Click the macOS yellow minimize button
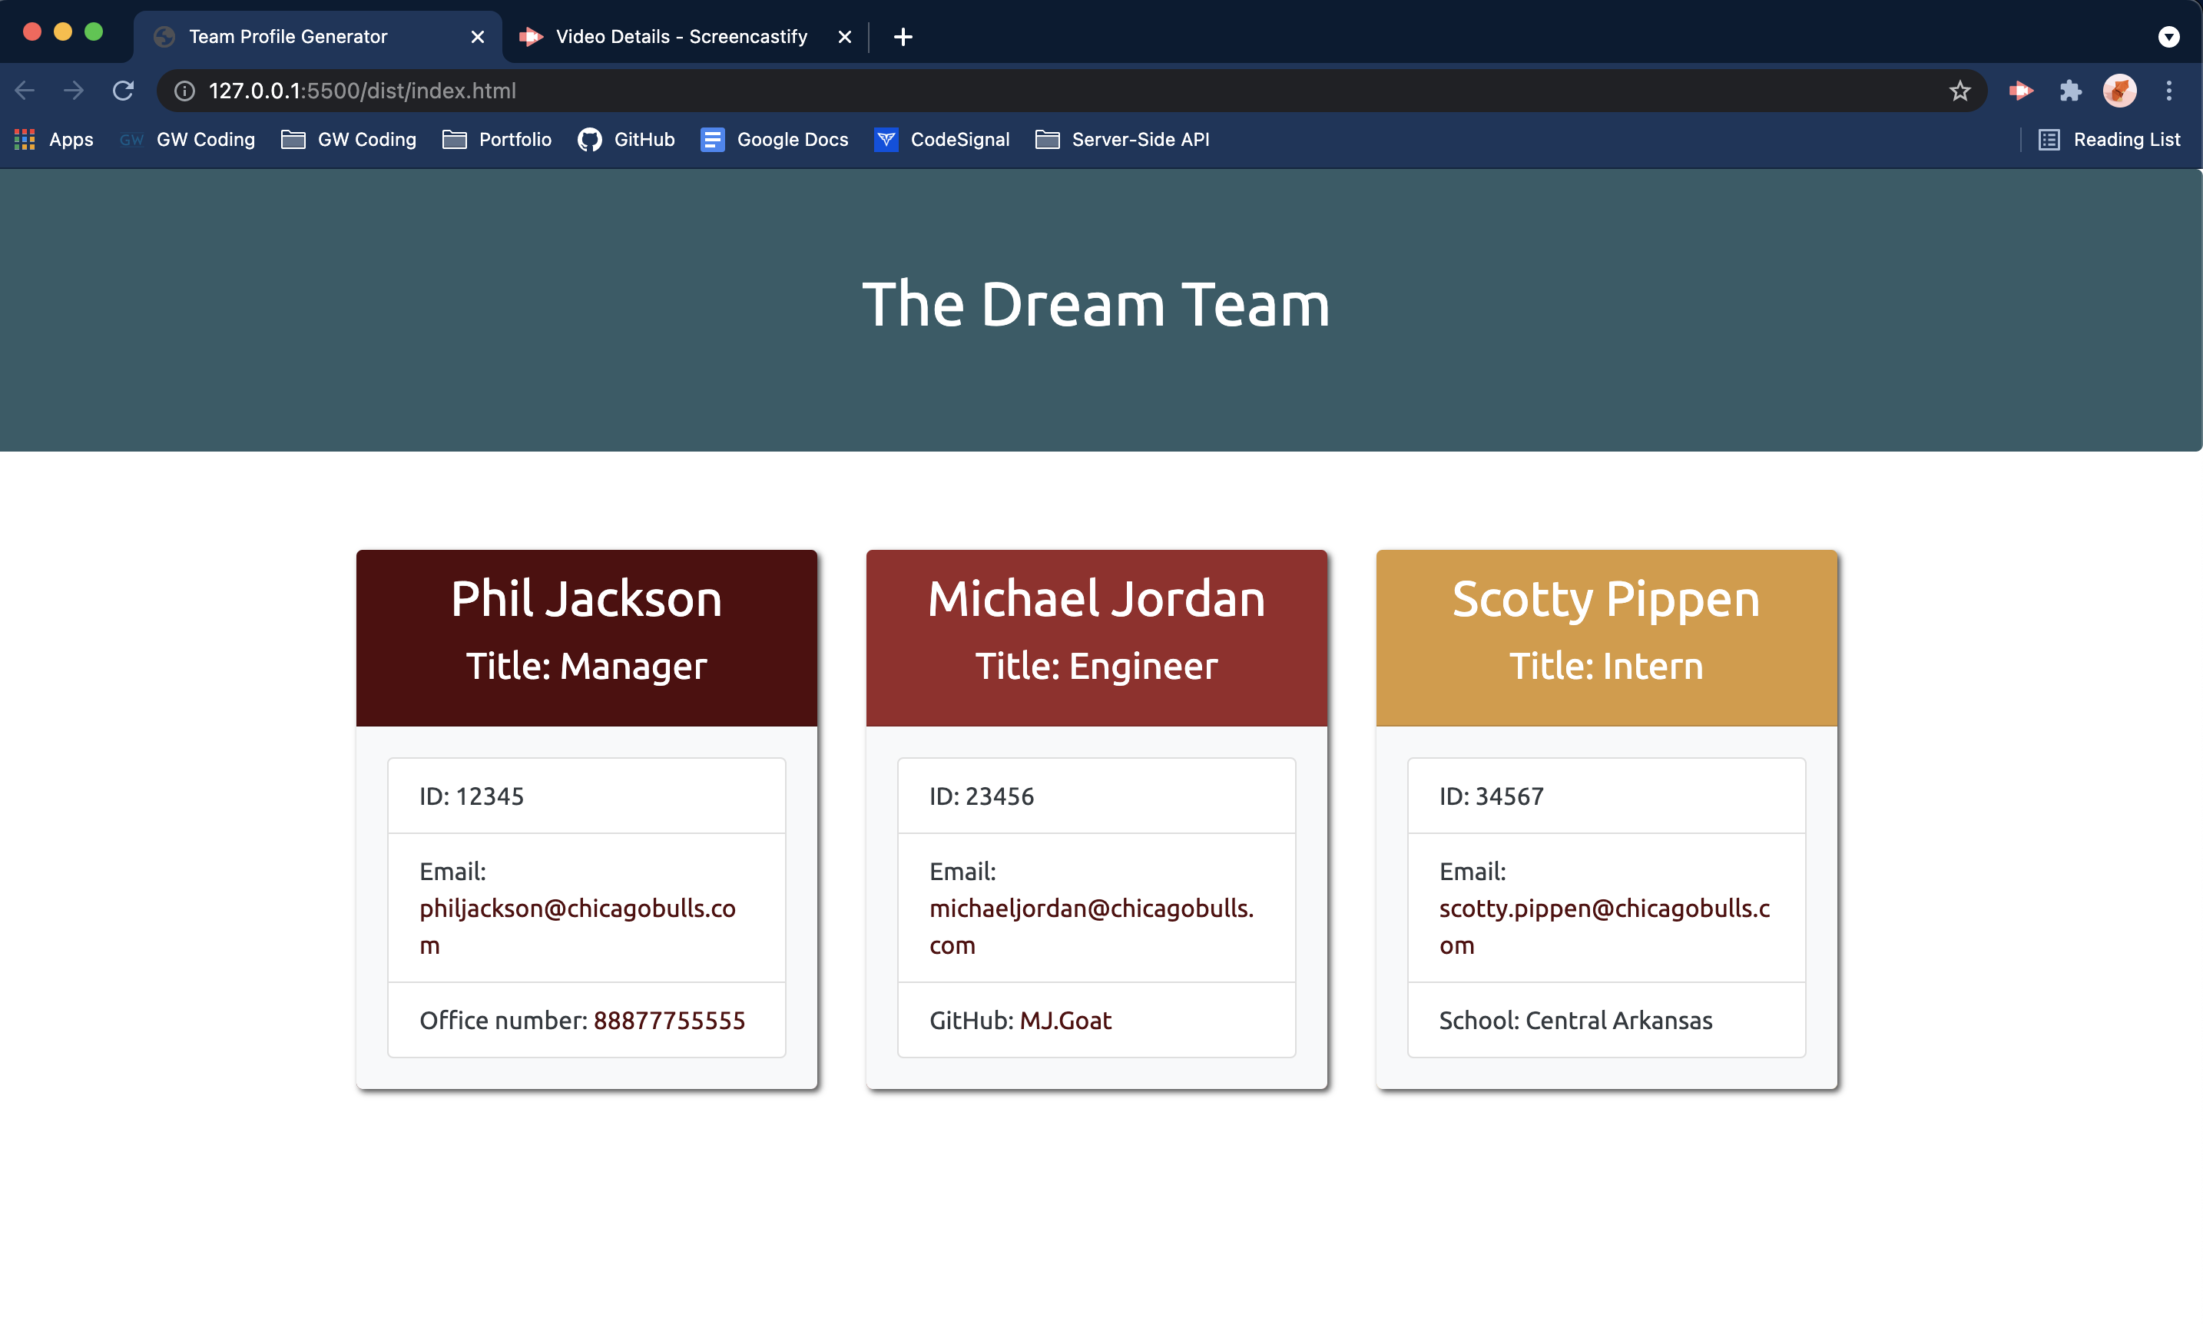Screen dimensions: 2203x1324 (62, 32)
